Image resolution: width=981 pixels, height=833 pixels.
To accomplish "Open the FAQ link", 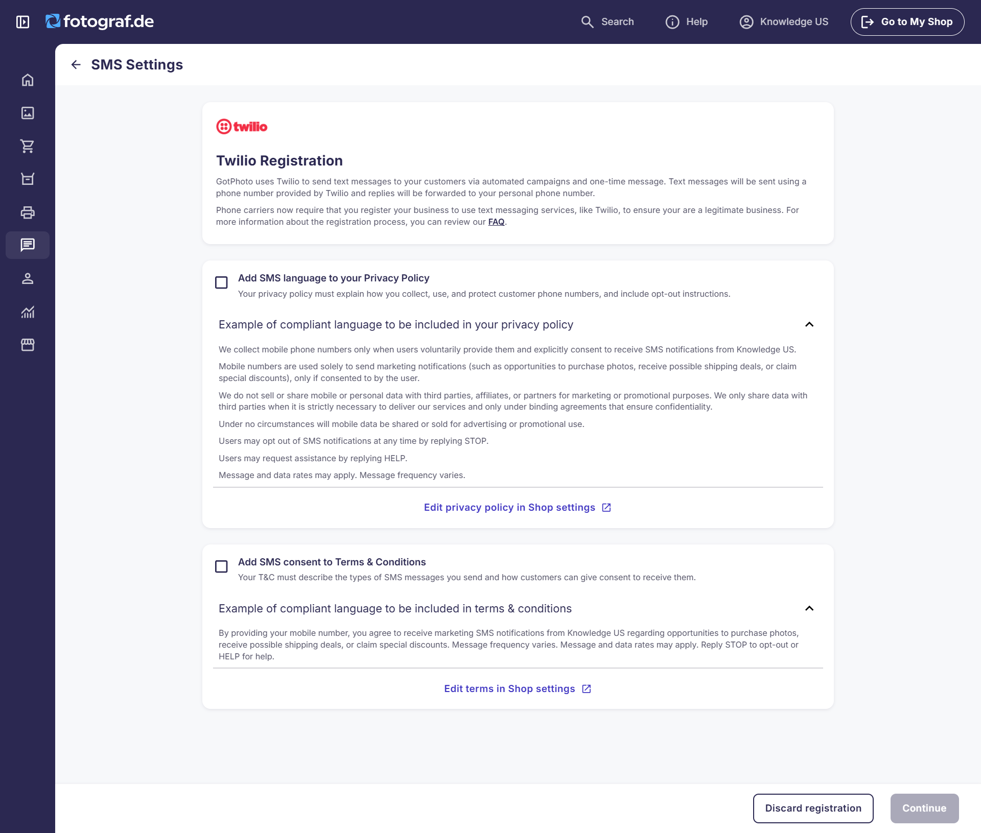I will click(x=496, y=222).
